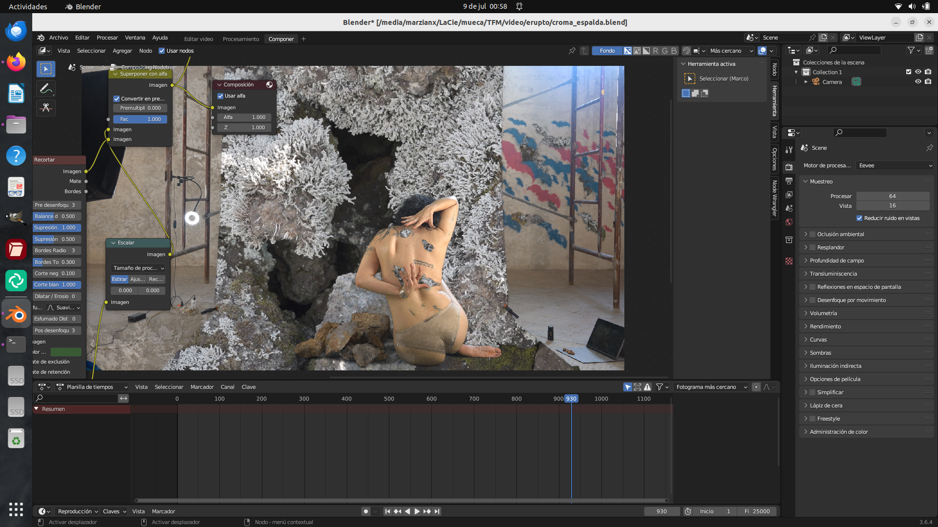Disable Reducir ruido en vistas
The height and width of the screenshot is (527, 938).
point(859,218)
